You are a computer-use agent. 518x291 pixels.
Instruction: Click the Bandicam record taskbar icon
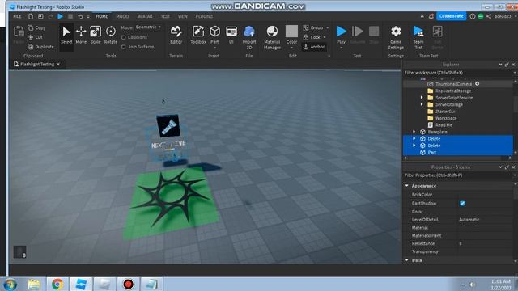click(x=128, y=284)
